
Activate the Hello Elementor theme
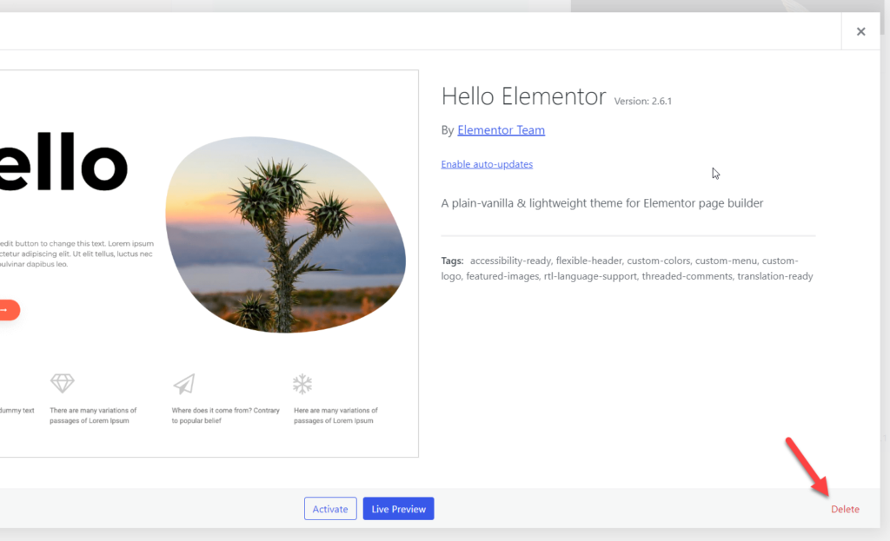pyautogui.click(x=330, y=509)
